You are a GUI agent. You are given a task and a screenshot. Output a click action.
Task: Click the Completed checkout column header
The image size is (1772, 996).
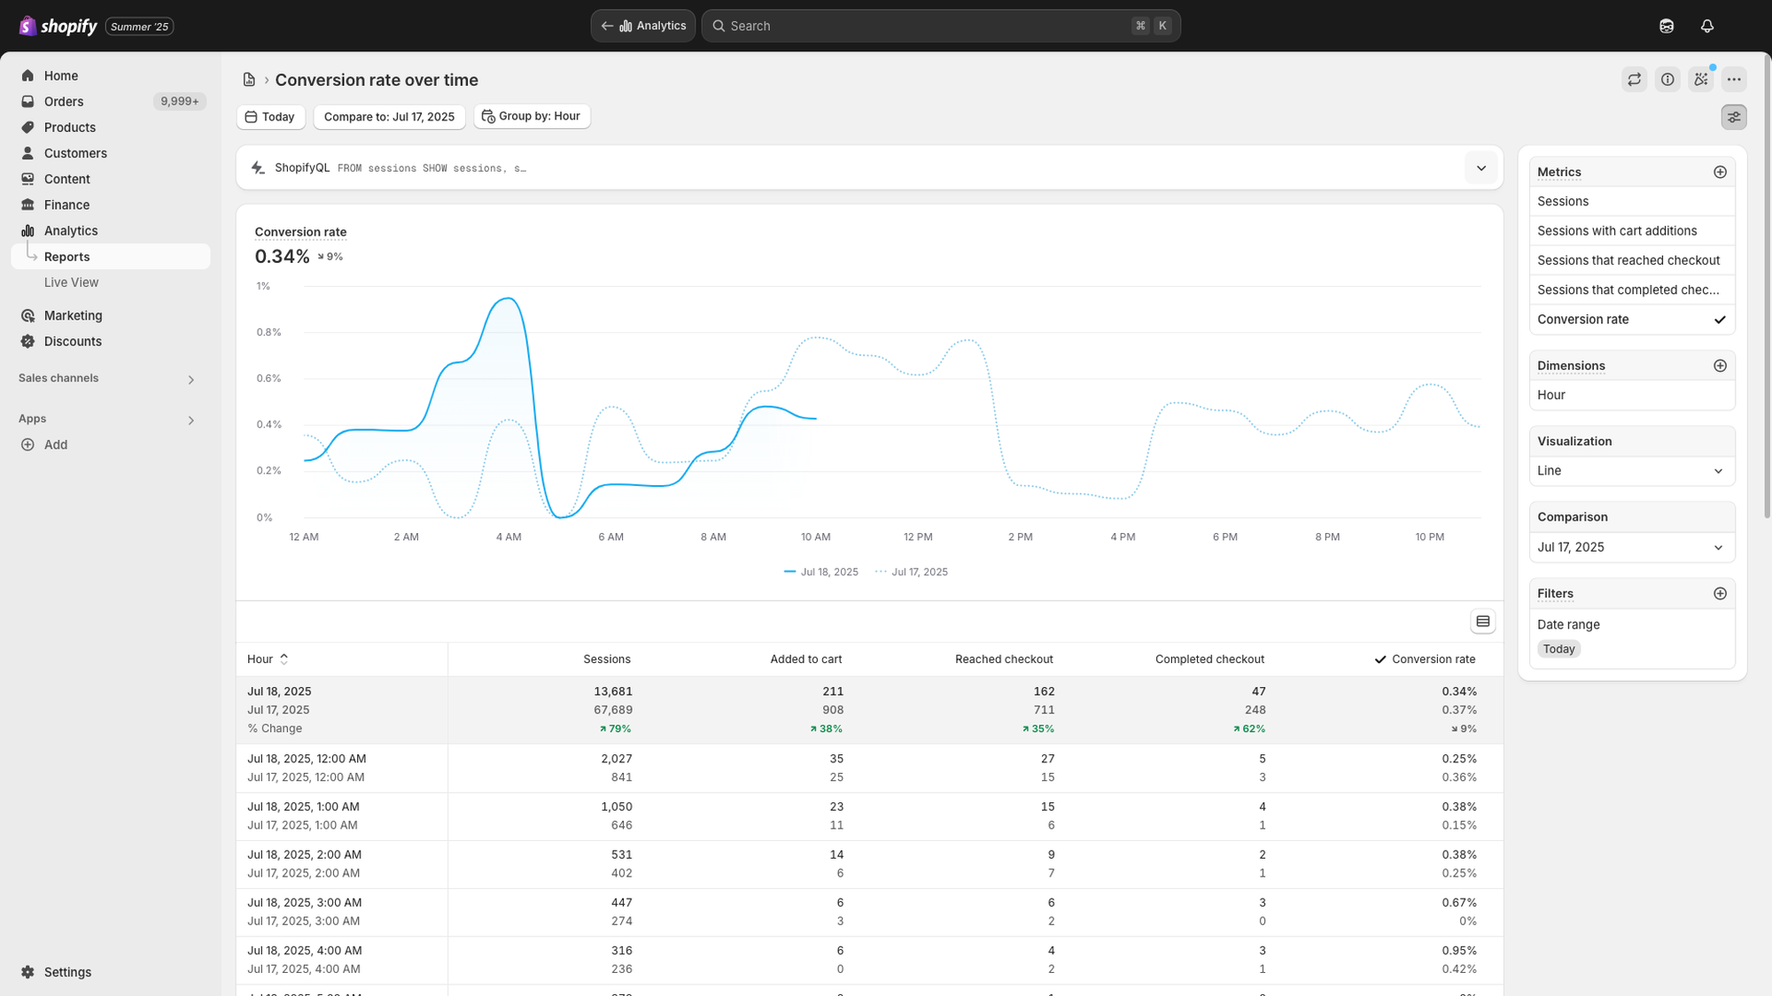[x=1209, y=659]
